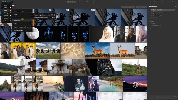Open the Par heure de capture sort dropdown
The height and width of the screenshot is (100, 178).
(141, 7)
